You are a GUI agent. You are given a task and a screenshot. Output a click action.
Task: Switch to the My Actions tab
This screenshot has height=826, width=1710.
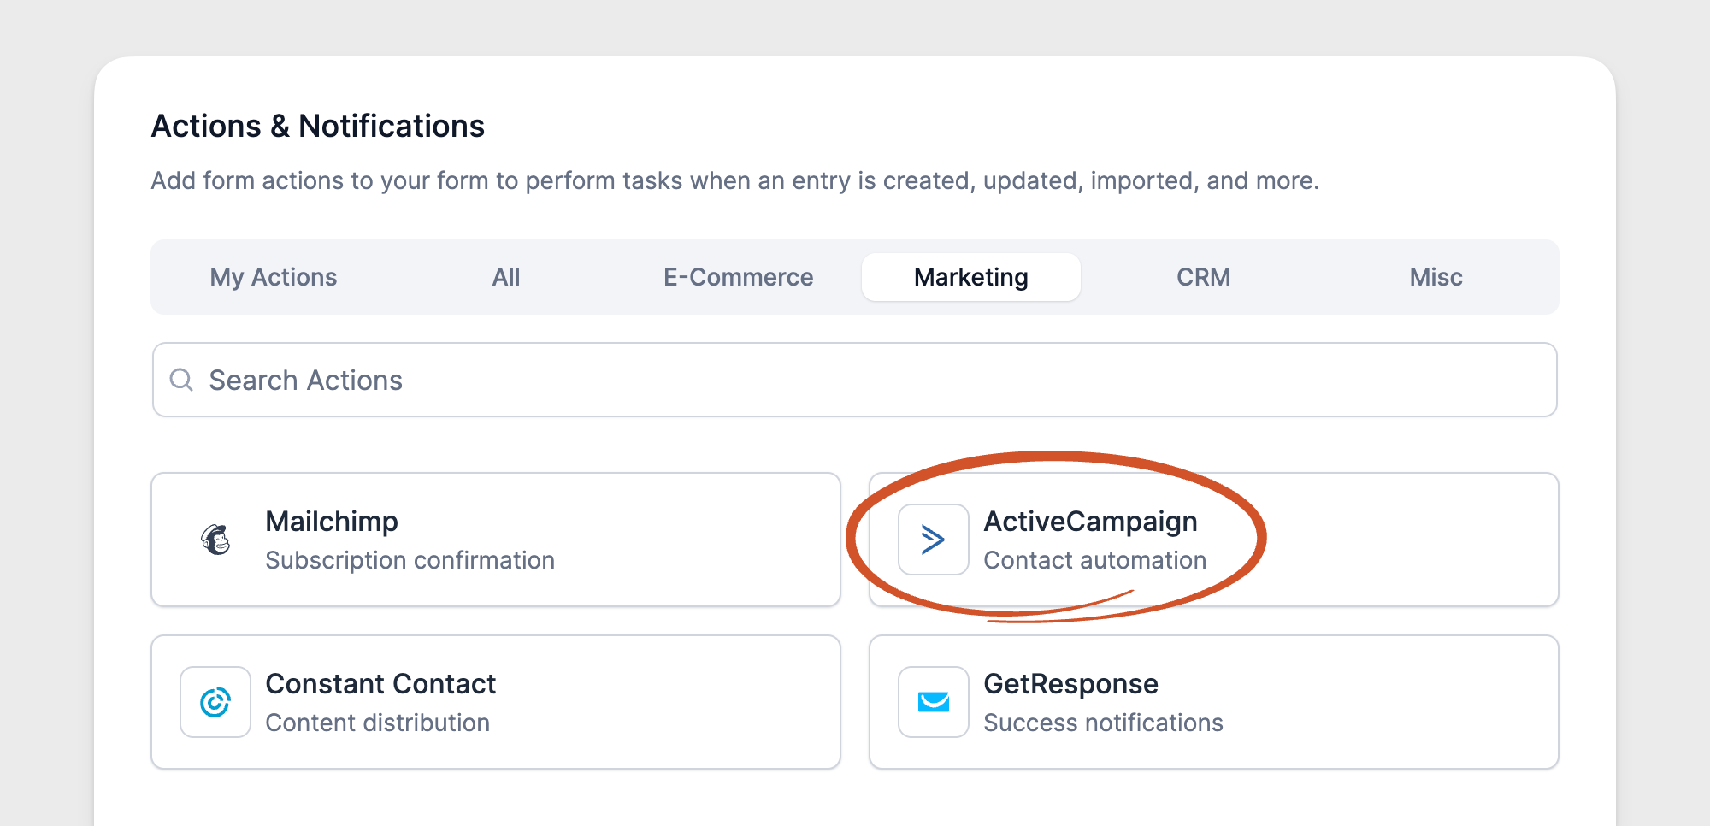(x=274, y=277)
